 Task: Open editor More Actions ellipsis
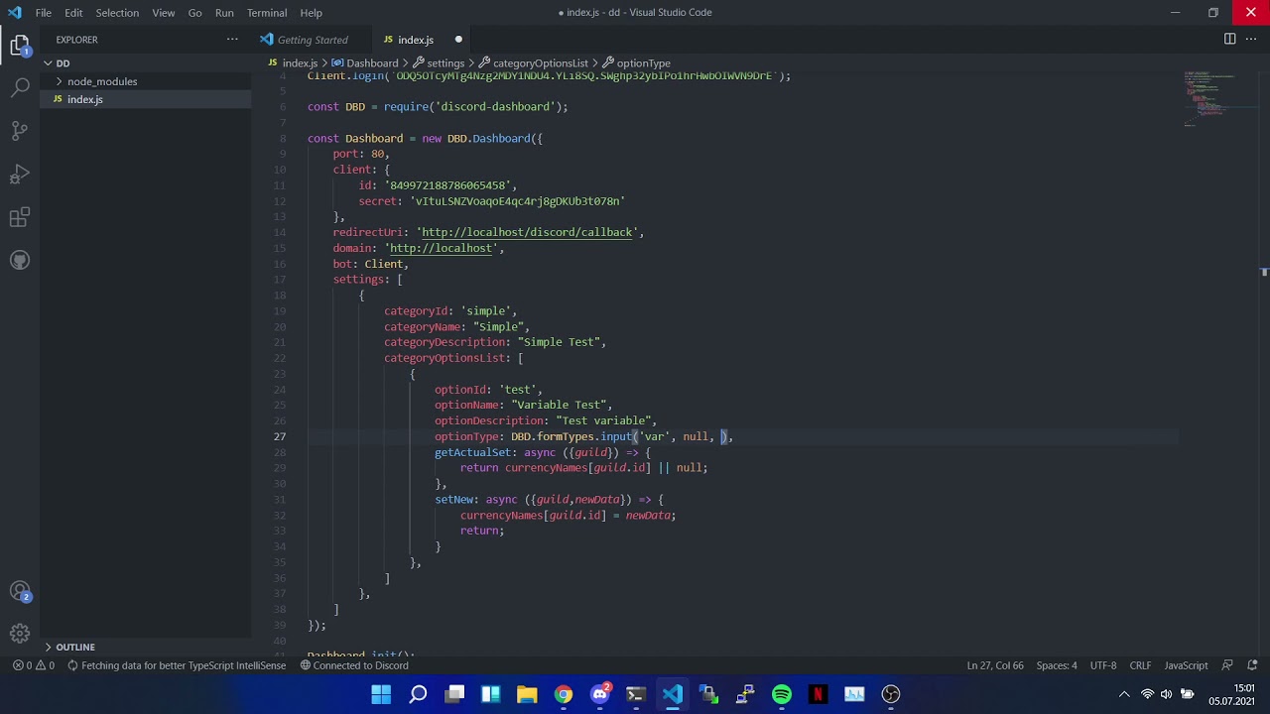pos(1251,40)
